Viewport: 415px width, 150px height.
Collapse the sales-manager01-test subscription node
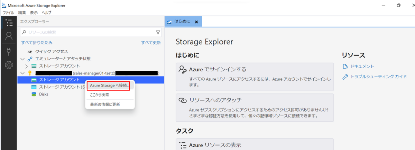23,73
